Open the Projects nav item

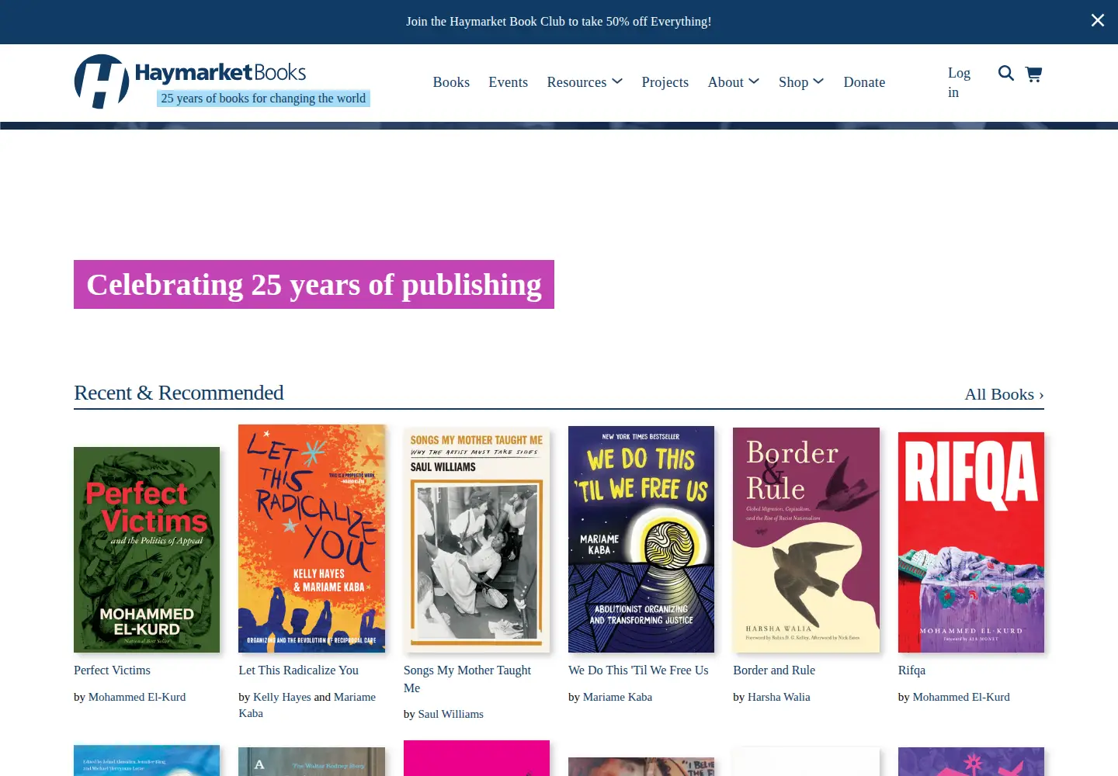coord(665,82)
